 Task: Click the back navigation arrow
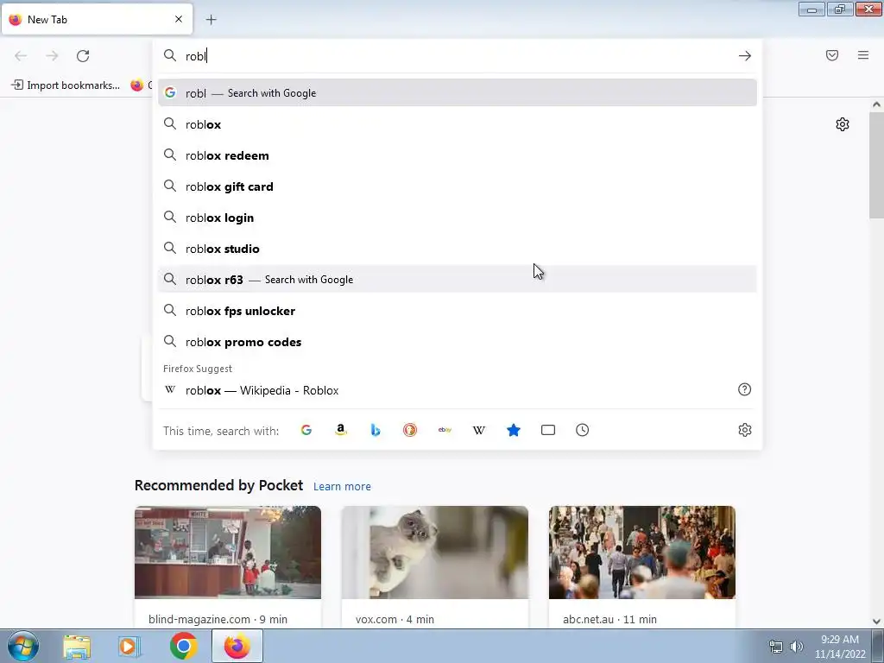click(x=21, y=56)
